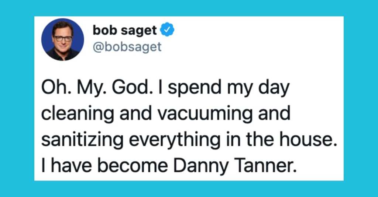378x197 pixels.
Task: Click the word "My." in first line
Action: [92, 88]
